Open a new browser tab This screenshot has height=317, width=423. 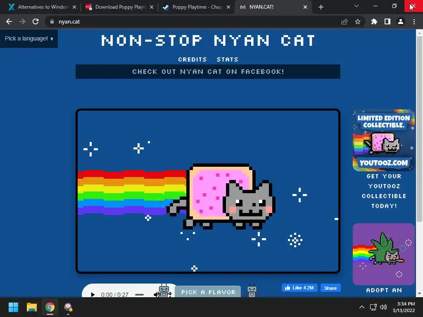pyautogui.click(x=321, y=7)
